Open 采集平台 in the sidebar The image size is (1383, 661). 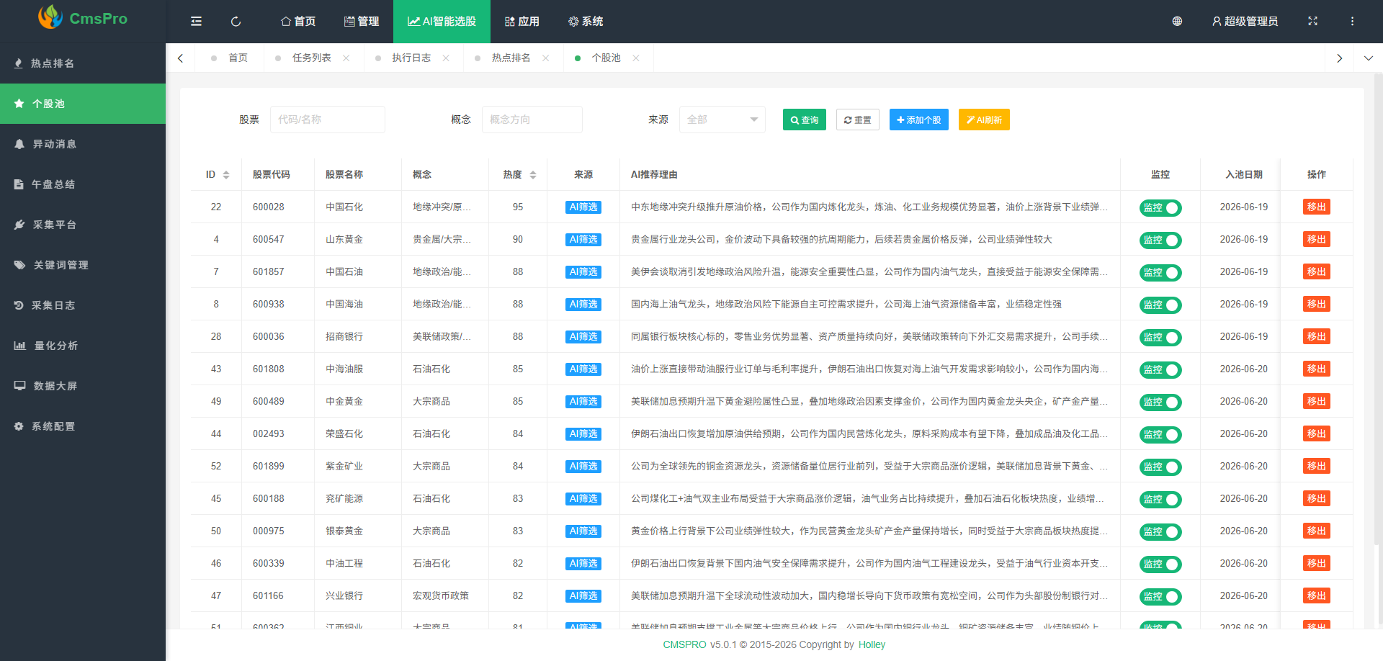pyautogui.click(x=83, y=225)
